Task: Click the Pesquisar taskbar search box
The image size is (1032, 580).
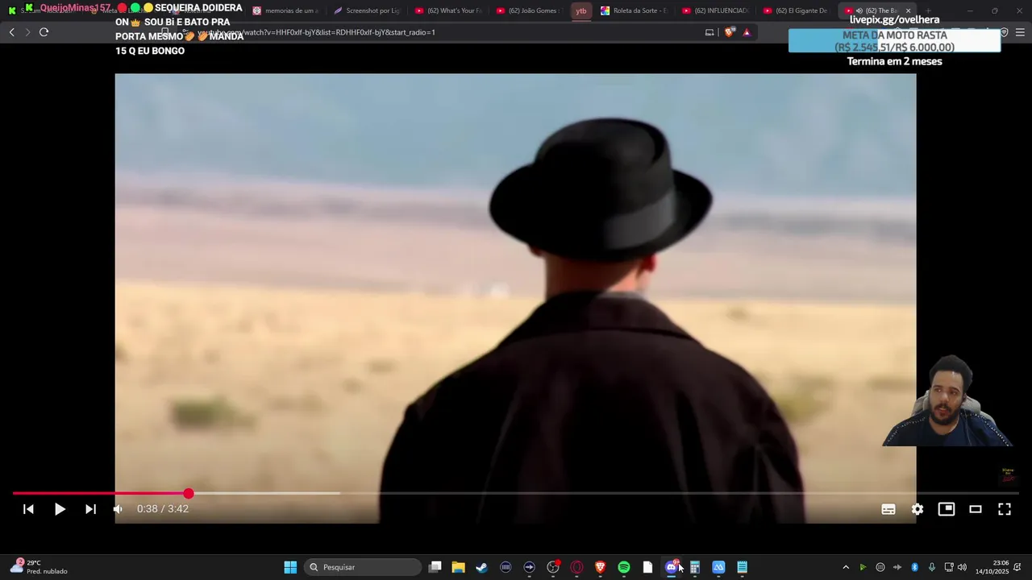Action: (x=363, y=567)
